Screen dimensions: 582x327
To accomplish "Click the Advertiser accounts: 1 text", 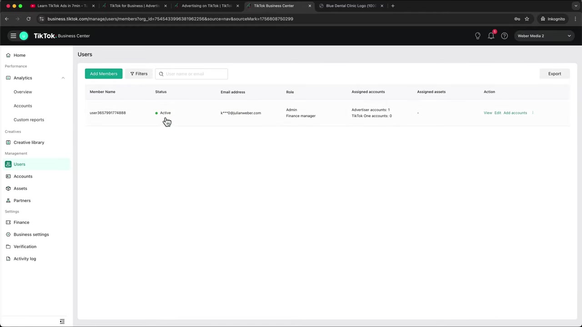I will pos(371,110).
